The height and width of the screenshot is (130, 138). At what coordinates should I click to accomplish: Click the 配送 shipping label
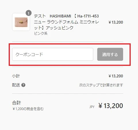tap(16, 85)
